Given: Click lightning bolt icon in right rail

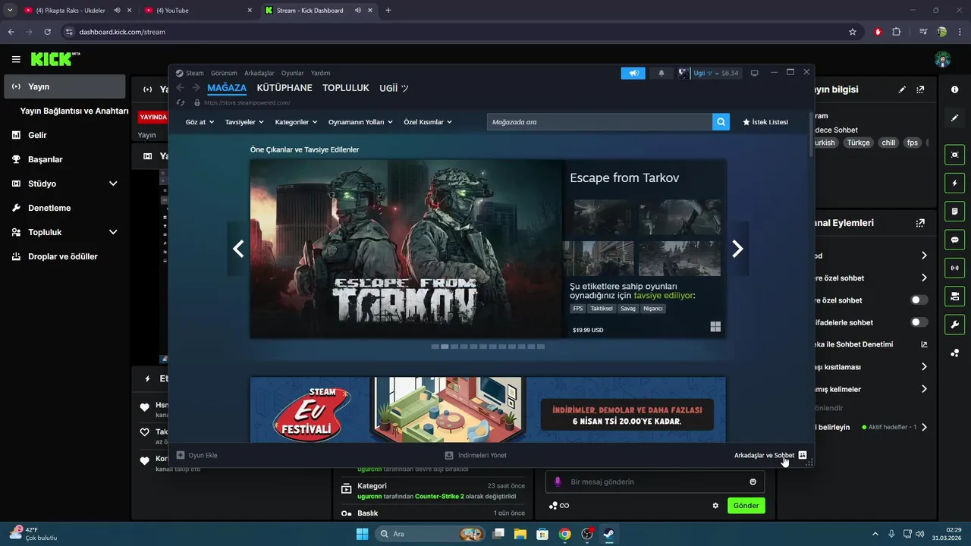Looking at the screenshot, I should [954, 183].
